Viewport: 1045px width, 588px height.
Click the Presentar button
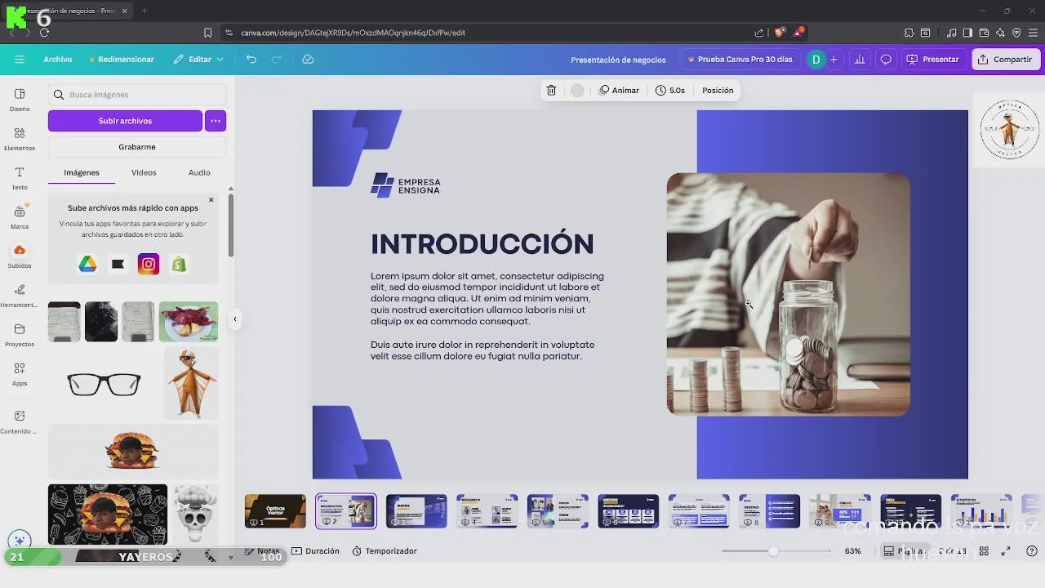933,60
